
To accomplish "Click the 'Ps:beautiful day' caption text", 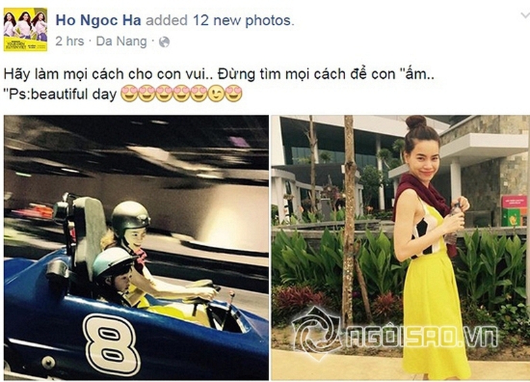I will pyautogui.click(x=60, y=94).
